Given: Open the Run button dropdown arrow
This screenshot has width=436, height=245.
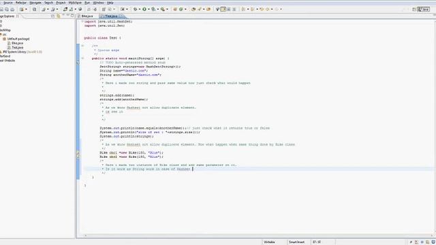Looking at the screenshot, I should tap(149, 9).
